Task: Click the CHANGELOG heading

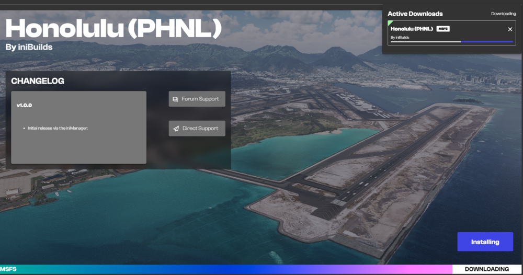Action: pos(38,81)
